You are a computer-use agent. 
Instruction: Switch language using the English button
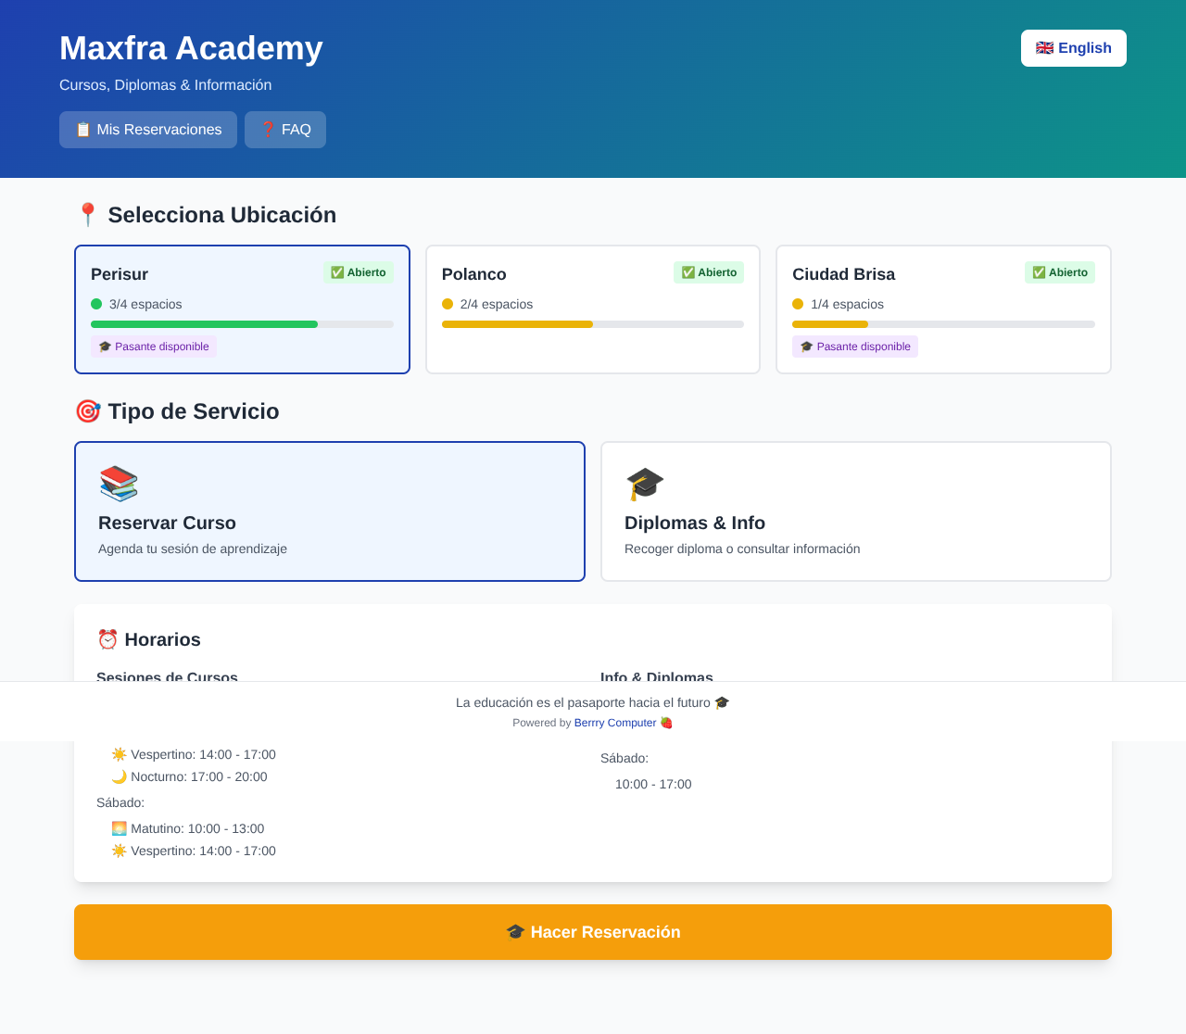coord(1073,47)
